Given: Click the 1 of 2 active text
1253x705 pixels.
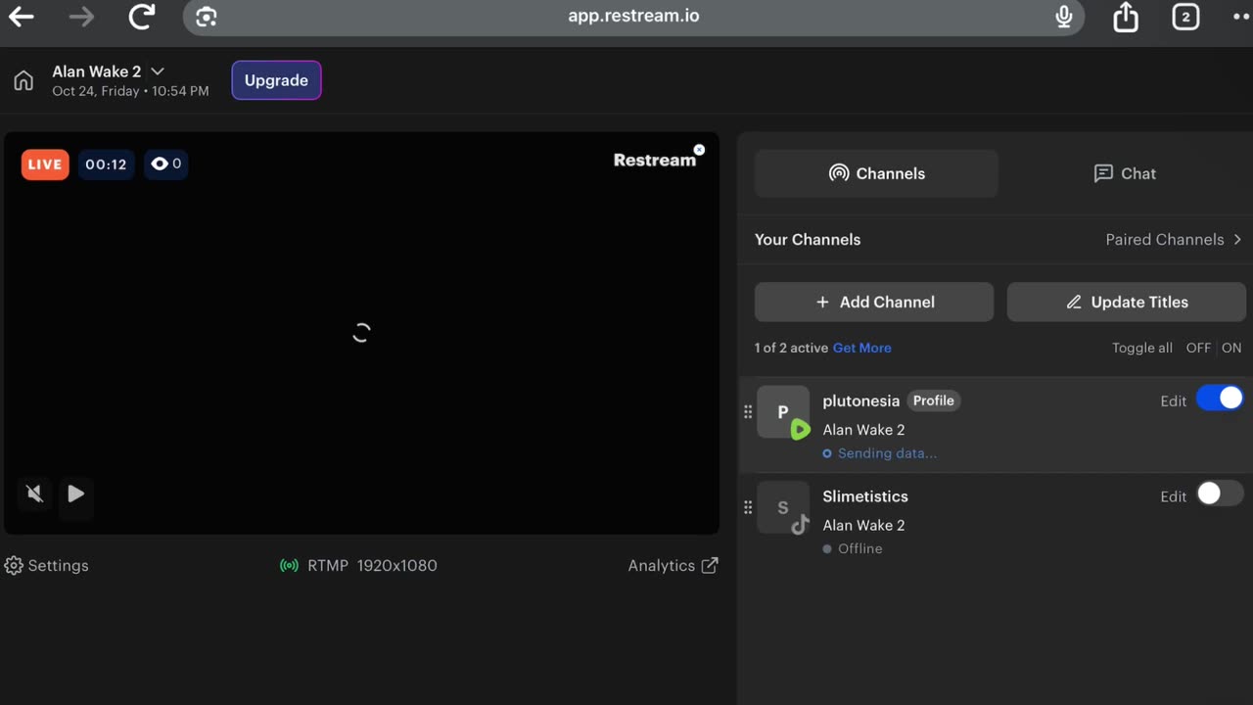Looking at the screenshot, I should (791, 348).
